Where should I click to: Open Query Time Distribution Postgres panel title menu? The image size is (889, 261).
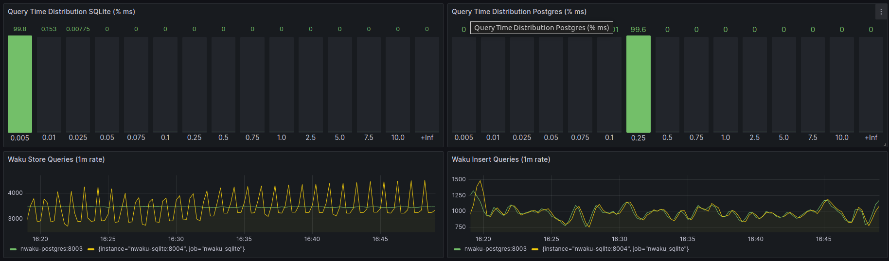click(519, 12)
